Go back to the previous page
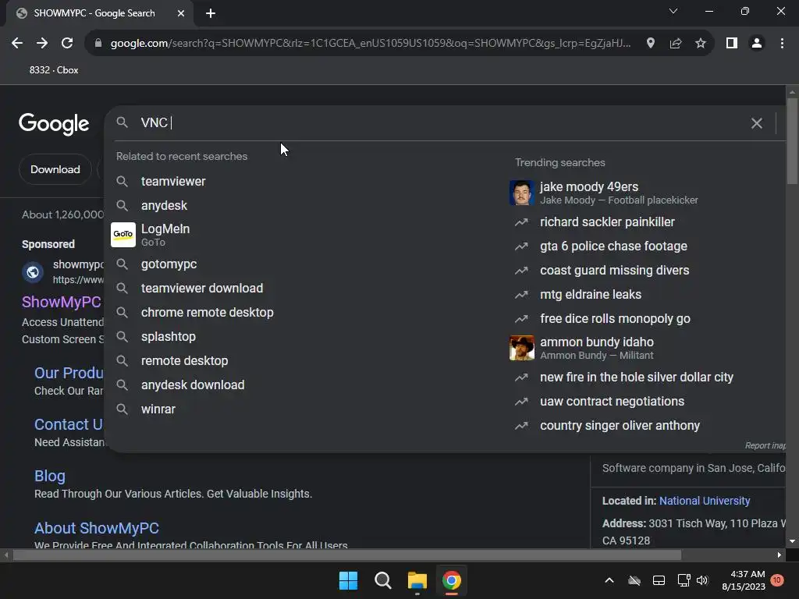 17,44
